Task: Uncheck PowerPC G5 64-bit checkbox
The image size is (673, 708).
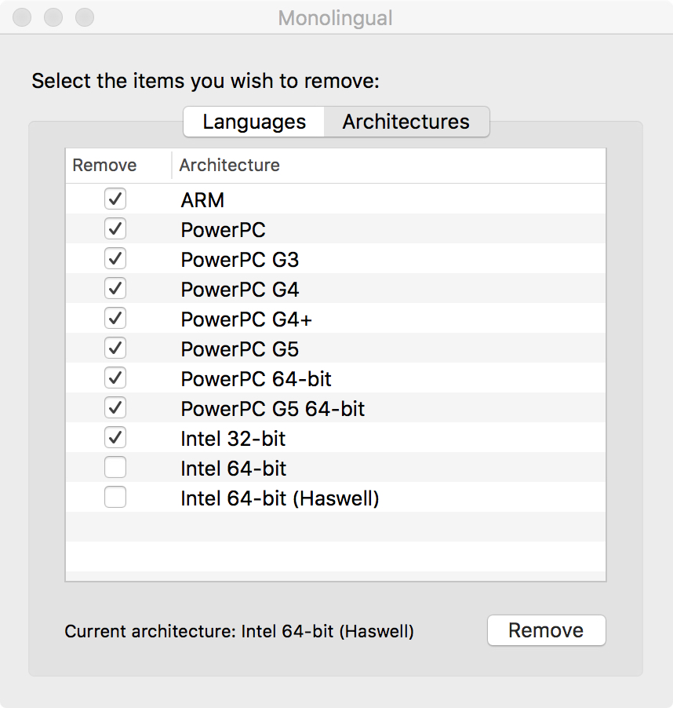Action: pyautogui.click(x=115, y=408)
